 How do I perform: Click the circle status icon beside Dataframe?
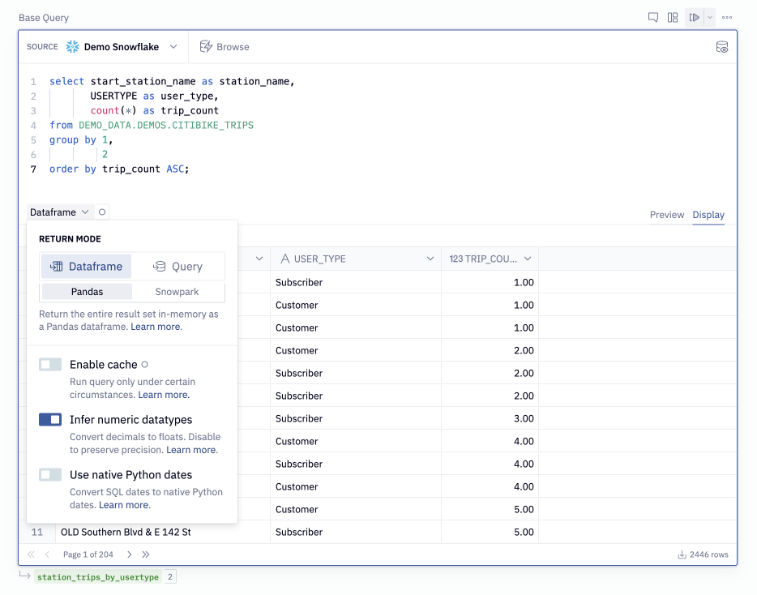tap(102, 212)
